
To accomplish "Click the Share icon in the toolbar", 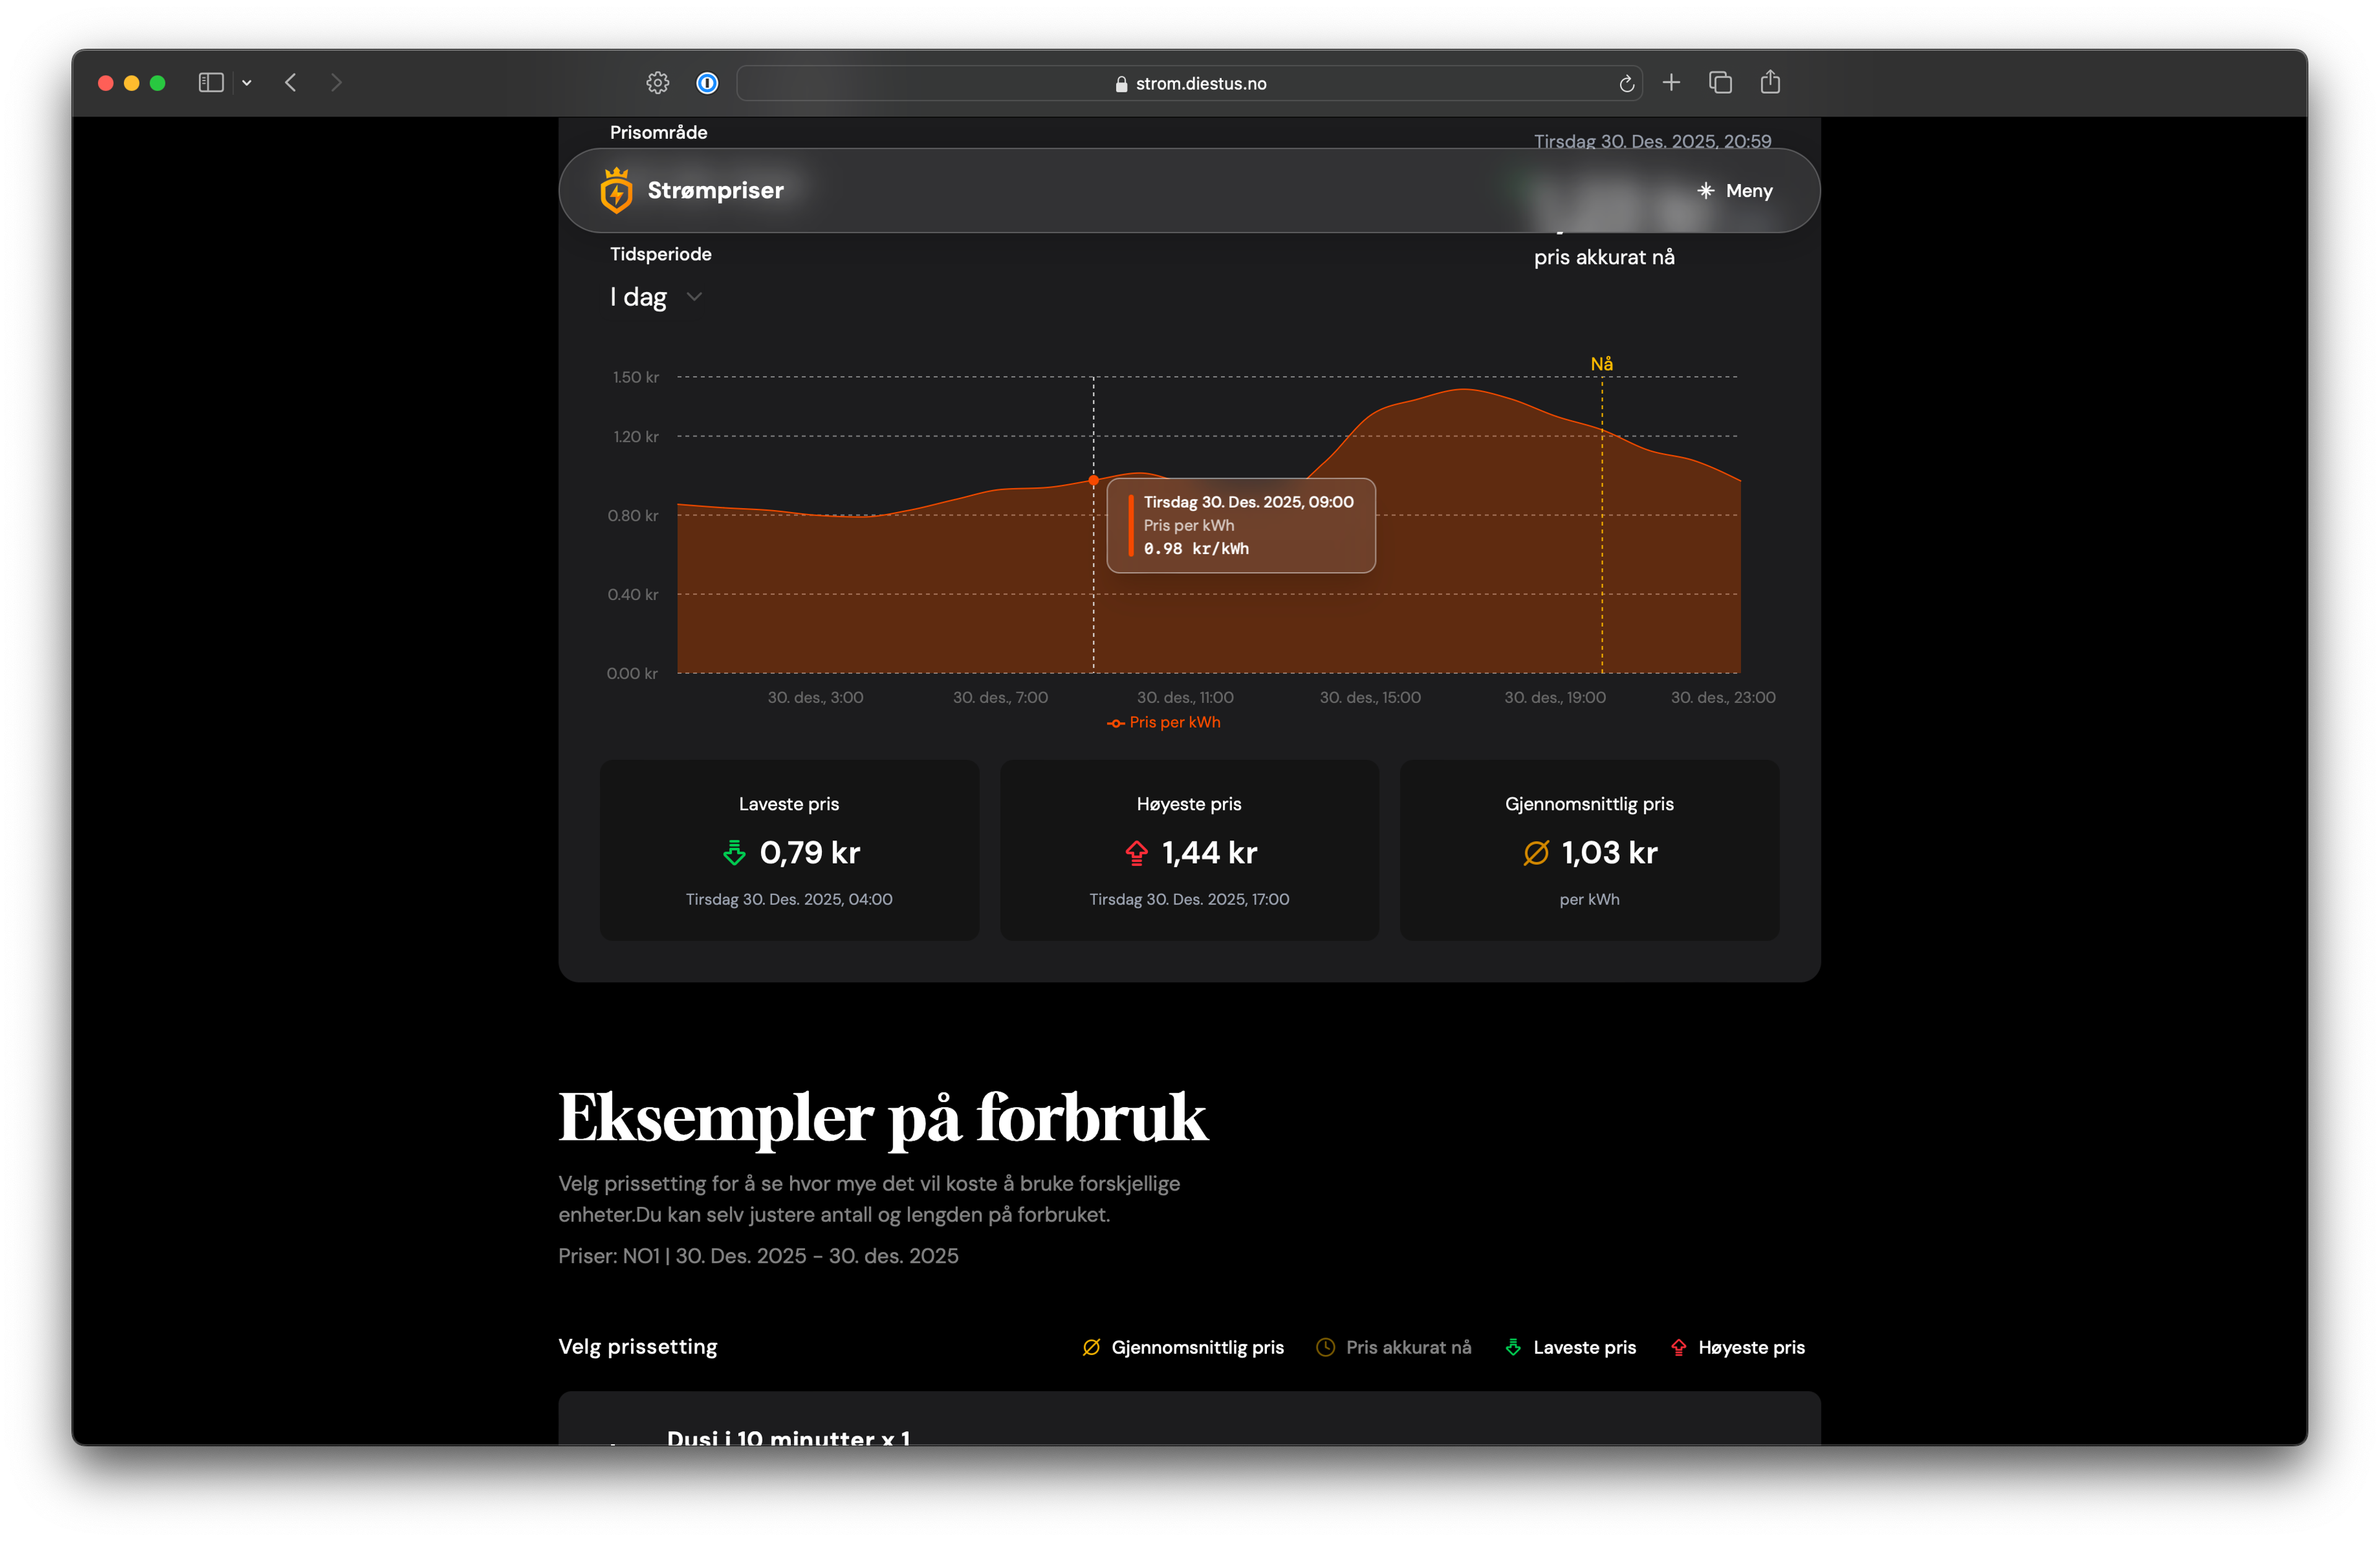I will 1770,83.
